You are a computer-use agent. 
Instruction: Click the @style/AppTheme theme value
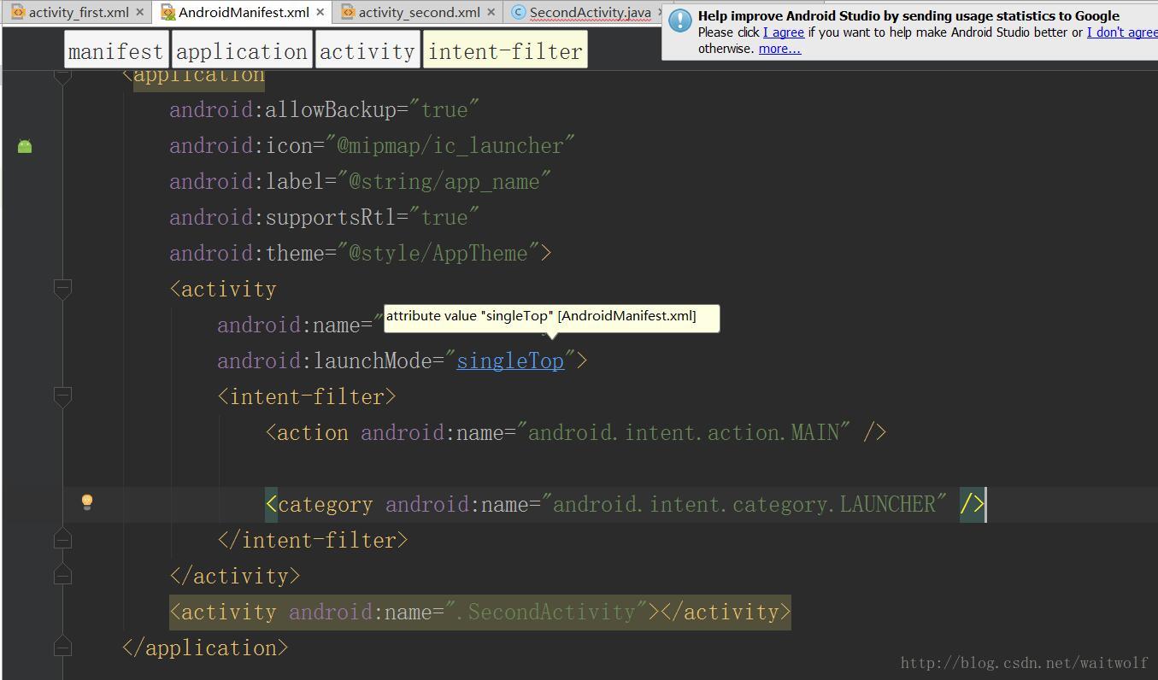[x=438, y=254]
